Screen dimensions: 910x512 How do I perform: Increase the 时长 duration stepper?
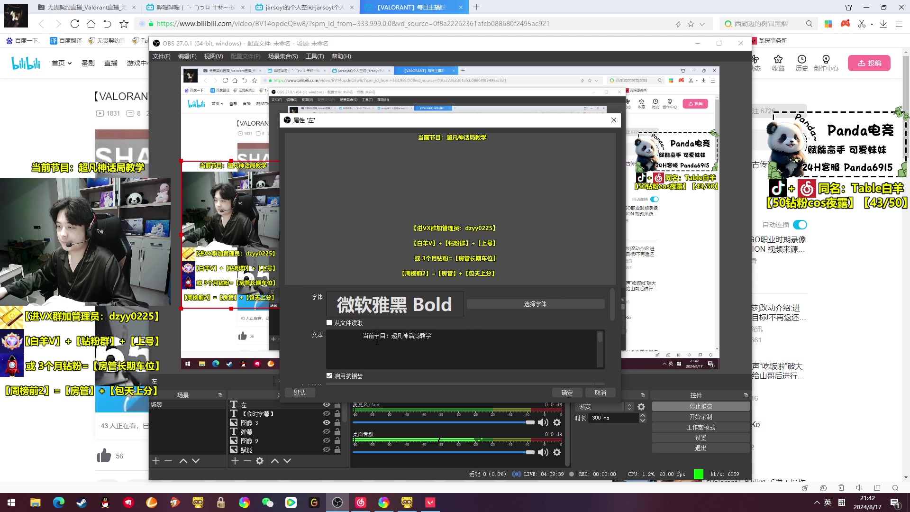[643, 415]
